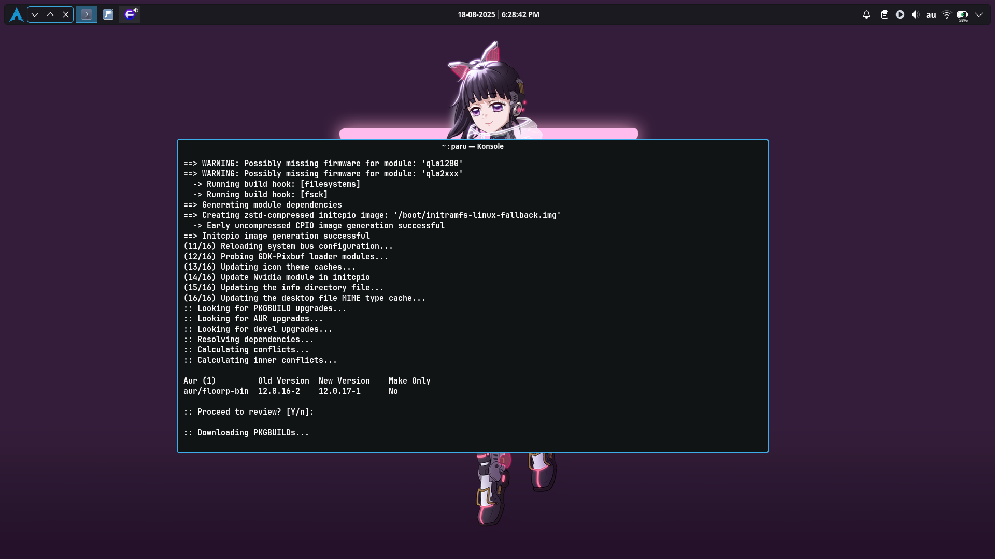Click the 'Make Only' column header text
This screenshot has width=995, height=559.
tap(409, 381)
